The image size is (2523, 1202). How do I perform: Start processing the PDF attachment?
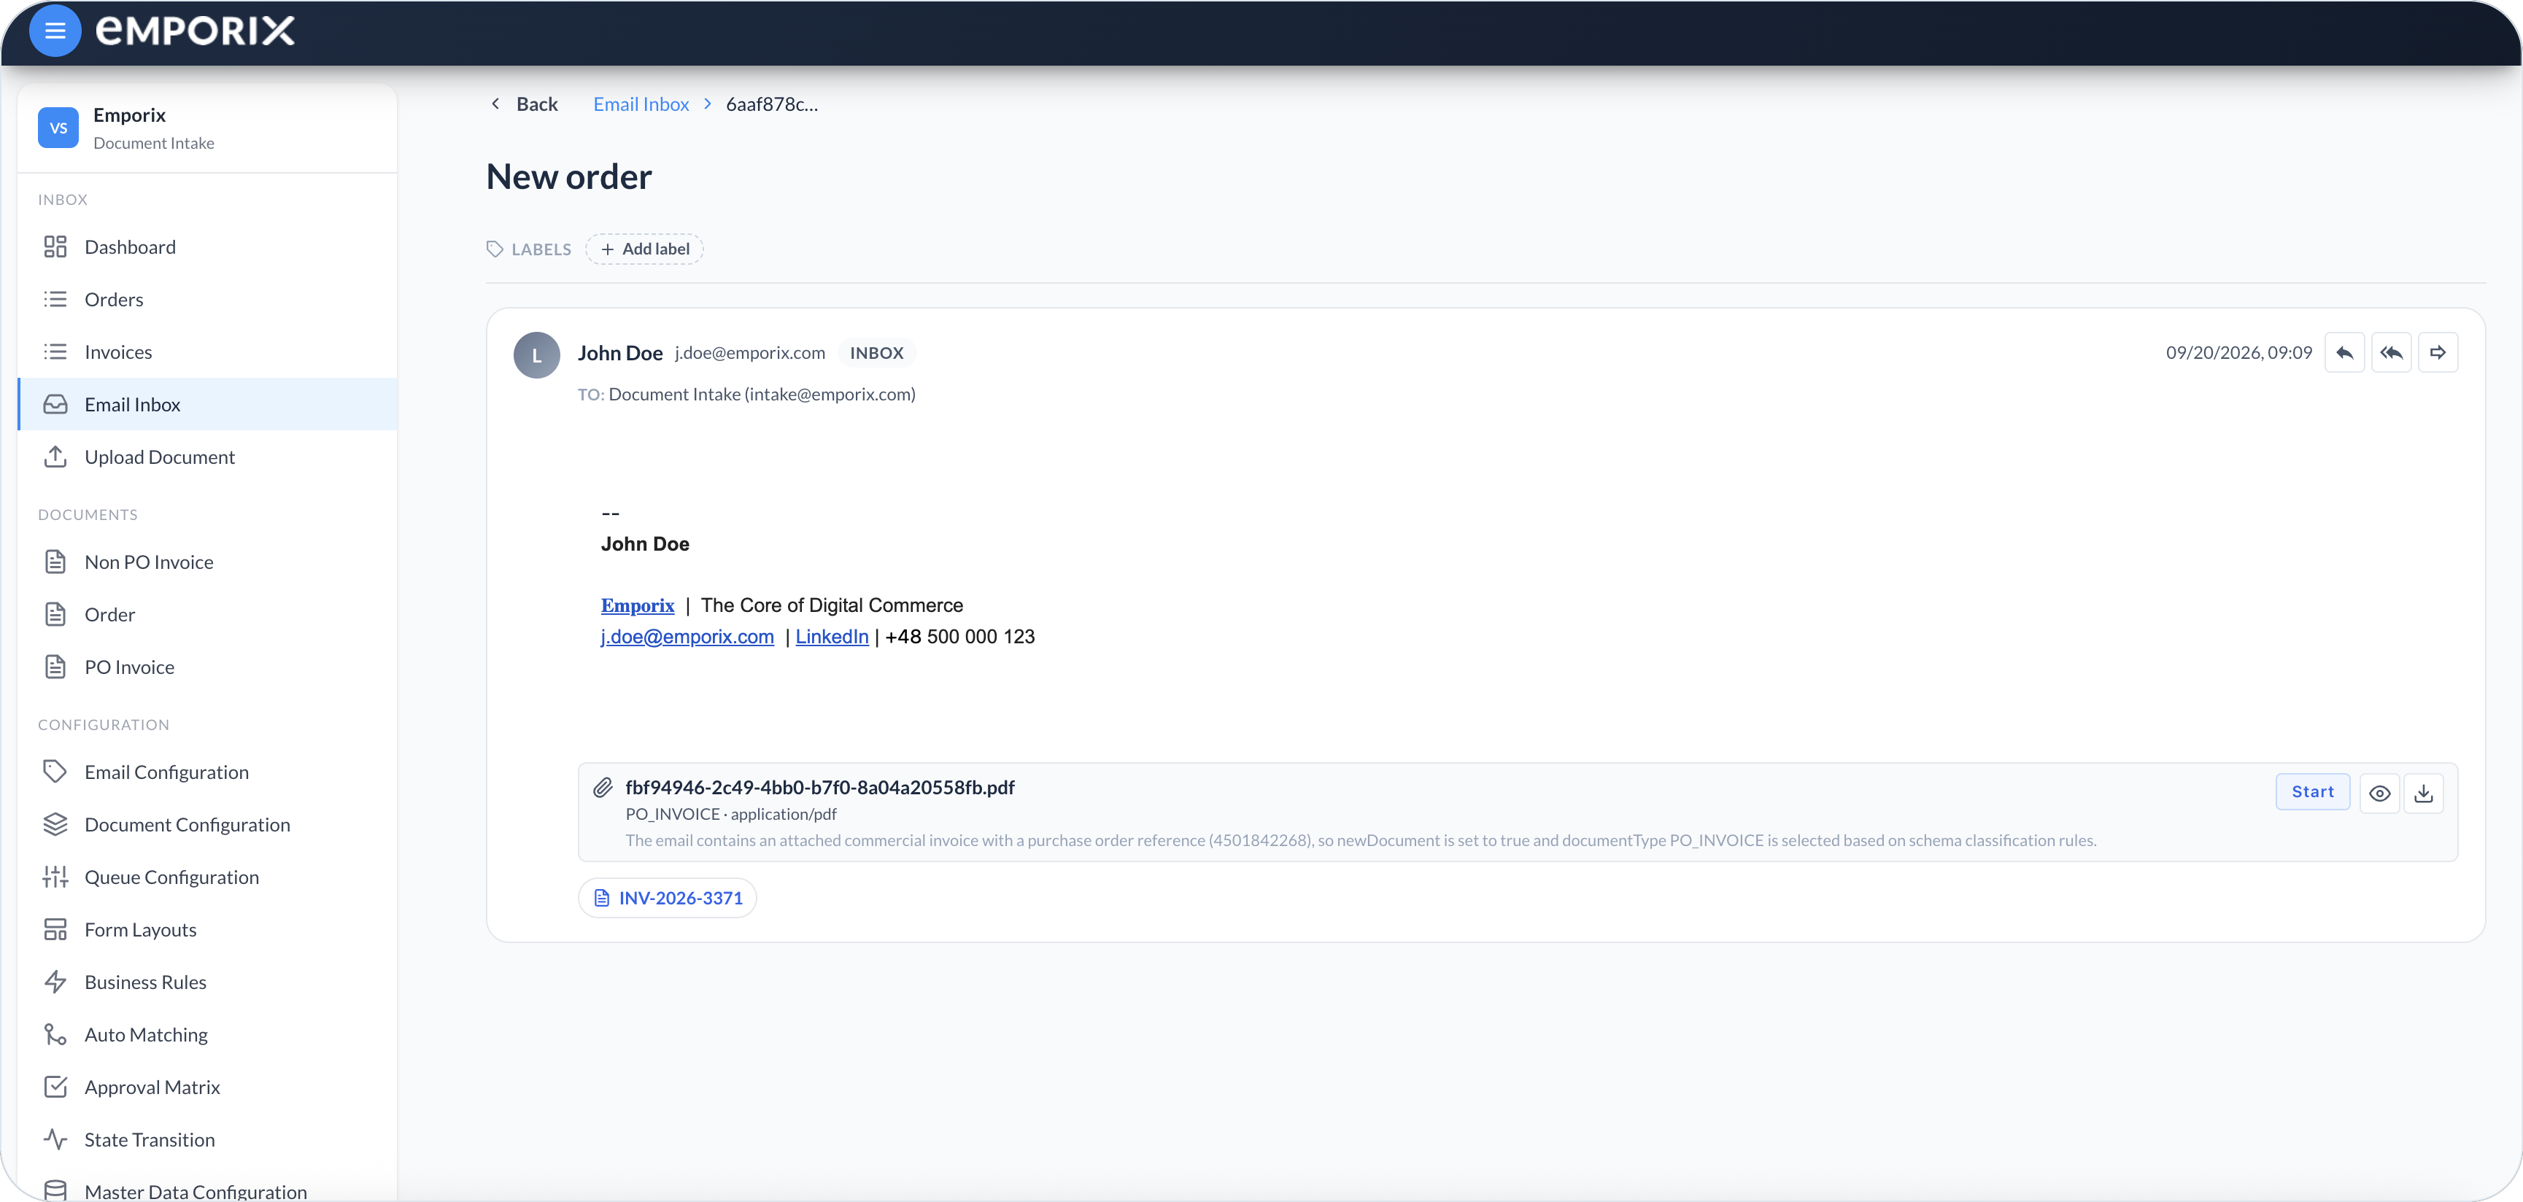(x=2312, y=792)
